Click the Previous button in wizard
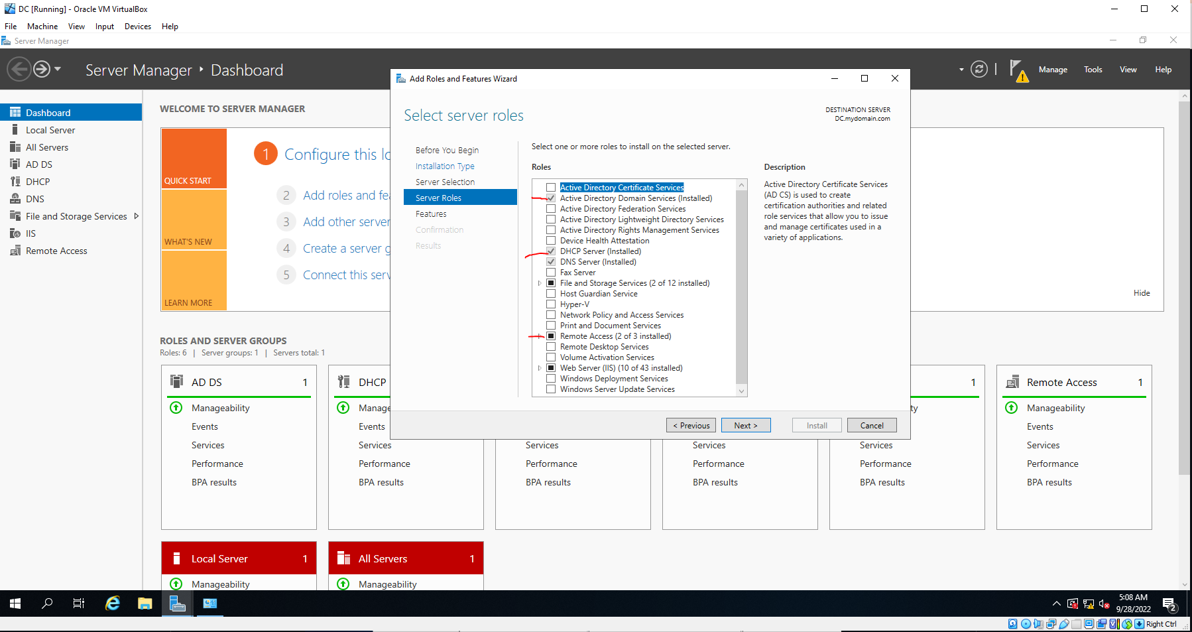1192x632 pixels. [691, 426]
